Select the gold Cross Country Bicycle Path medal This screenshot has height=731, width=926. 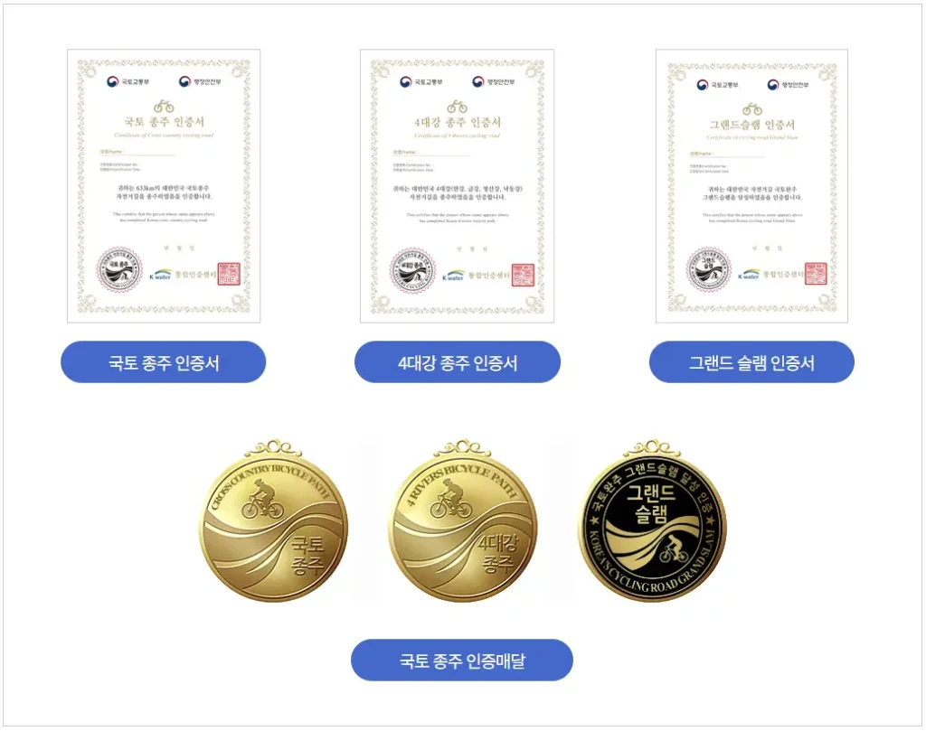(x=273, y=521)
